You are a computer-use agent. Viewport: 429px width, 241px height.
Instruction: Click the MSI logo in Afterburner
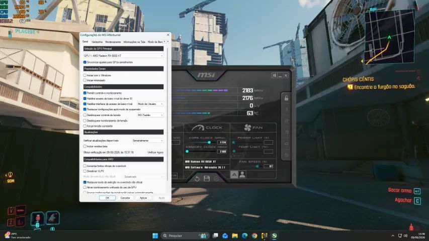click(206, 75)
